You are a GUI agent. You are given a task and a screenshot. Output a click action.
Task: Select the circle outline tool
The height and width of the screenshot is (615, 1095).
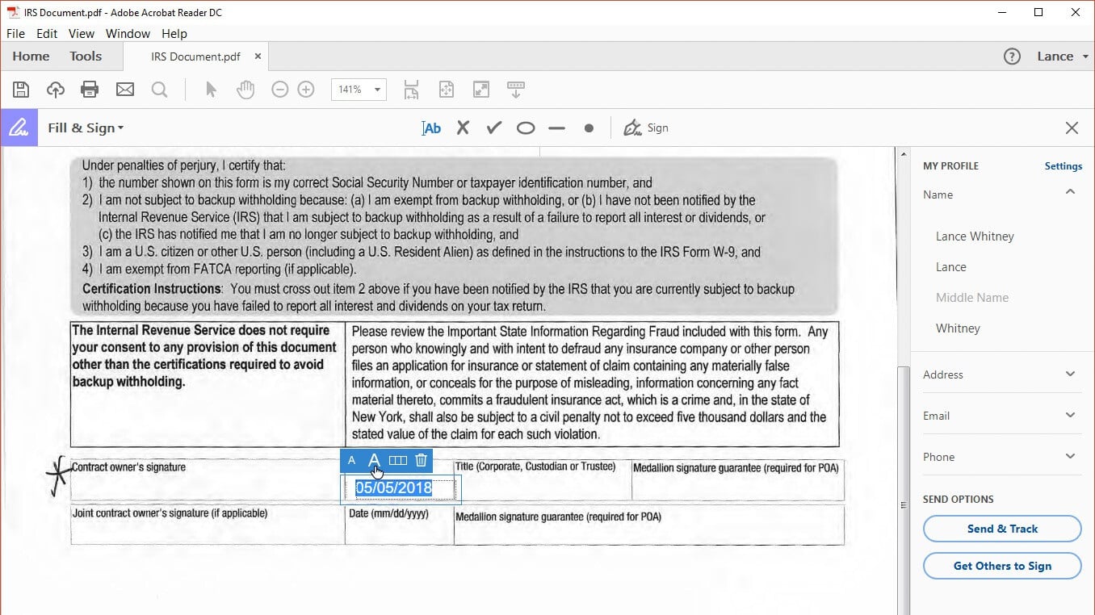coord(526,128)
